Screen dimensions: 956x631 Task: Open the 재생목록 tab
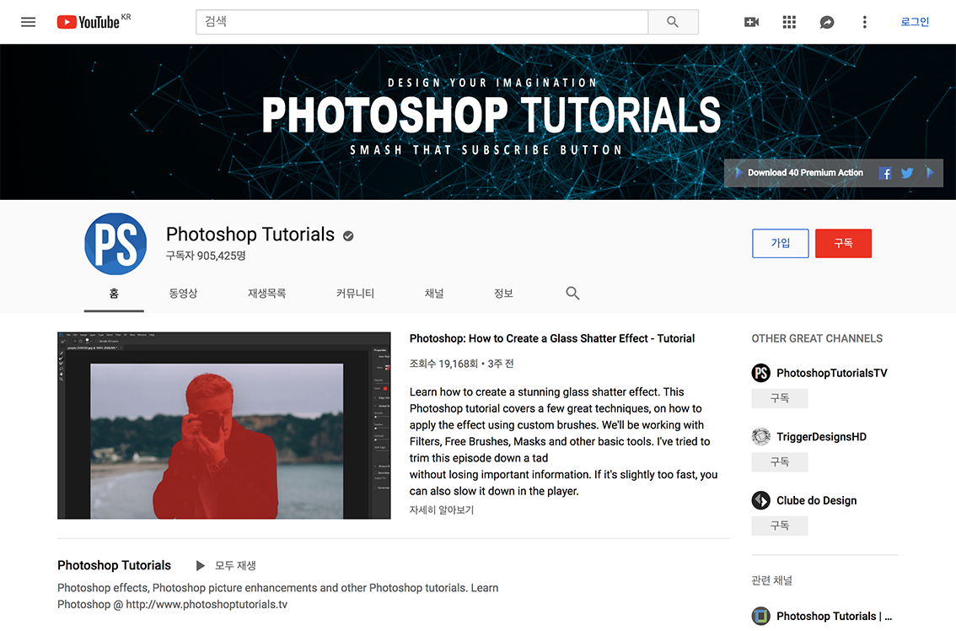pyautogui.click(x=267, y=294)
